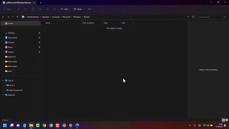Screen dimensions: 229x129
Task: Click the Cut scissors icon
Action: 19,9
